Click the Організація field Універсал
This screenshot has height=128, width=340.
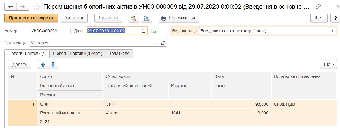point(92,43)
